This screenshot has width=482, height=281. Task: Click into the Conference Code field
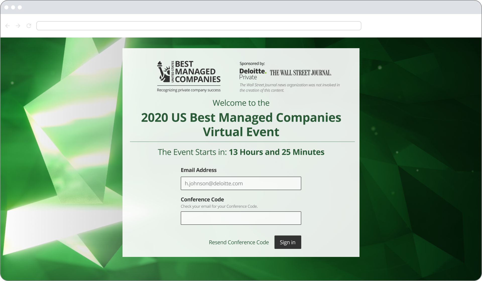click(241, 218)
